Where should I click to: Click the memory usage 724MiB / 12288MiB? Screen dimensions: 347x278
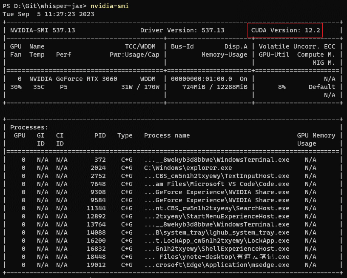[x=215, y=87]
